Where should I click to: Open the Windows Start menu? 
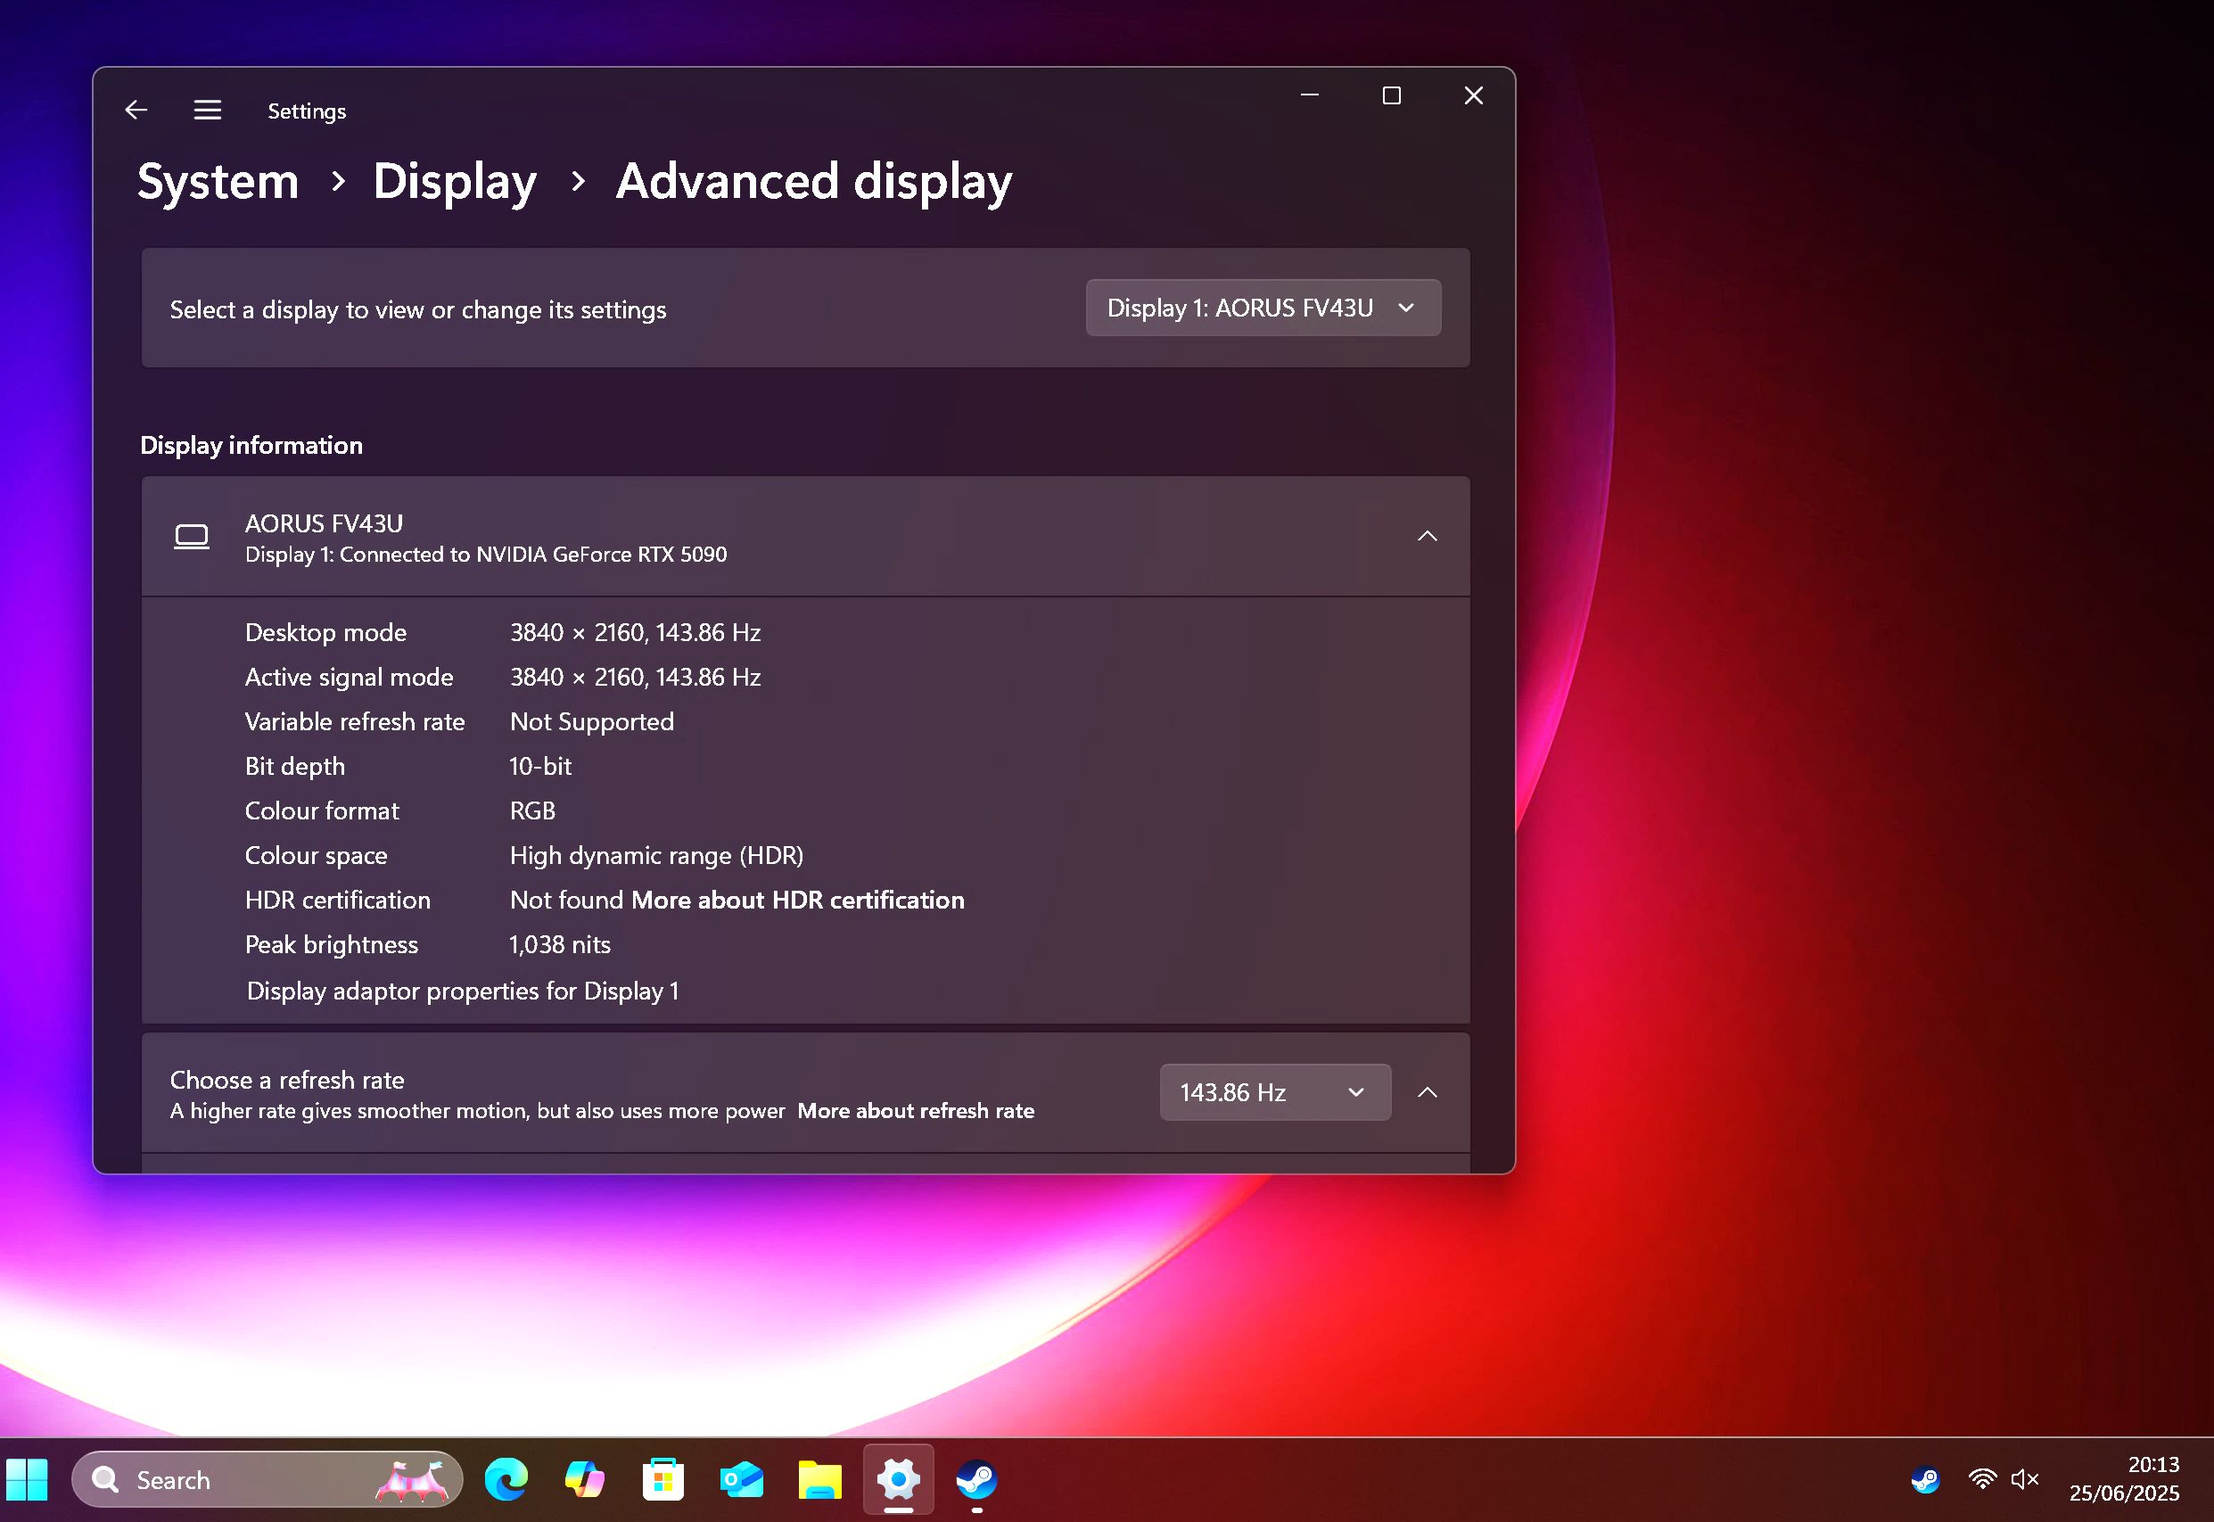pyautogui.click(x=27, y=1480)
